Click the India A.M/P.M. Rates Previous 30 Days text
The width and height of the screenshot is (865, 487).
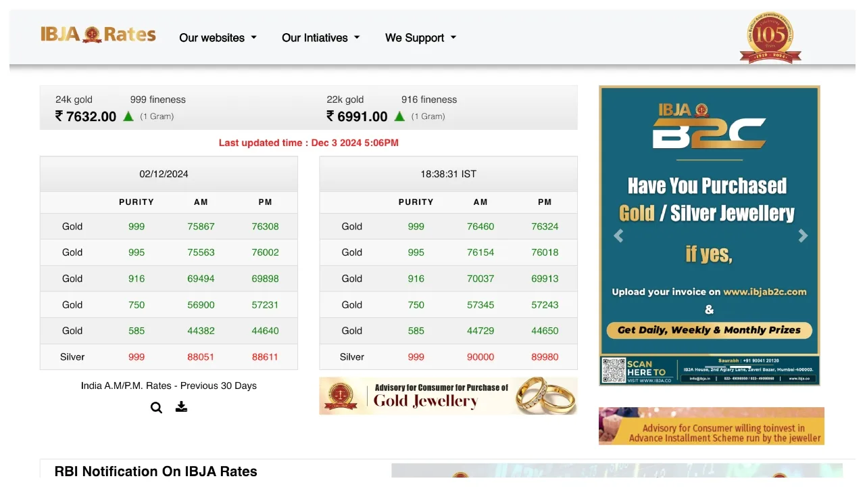tap(169, 386)
